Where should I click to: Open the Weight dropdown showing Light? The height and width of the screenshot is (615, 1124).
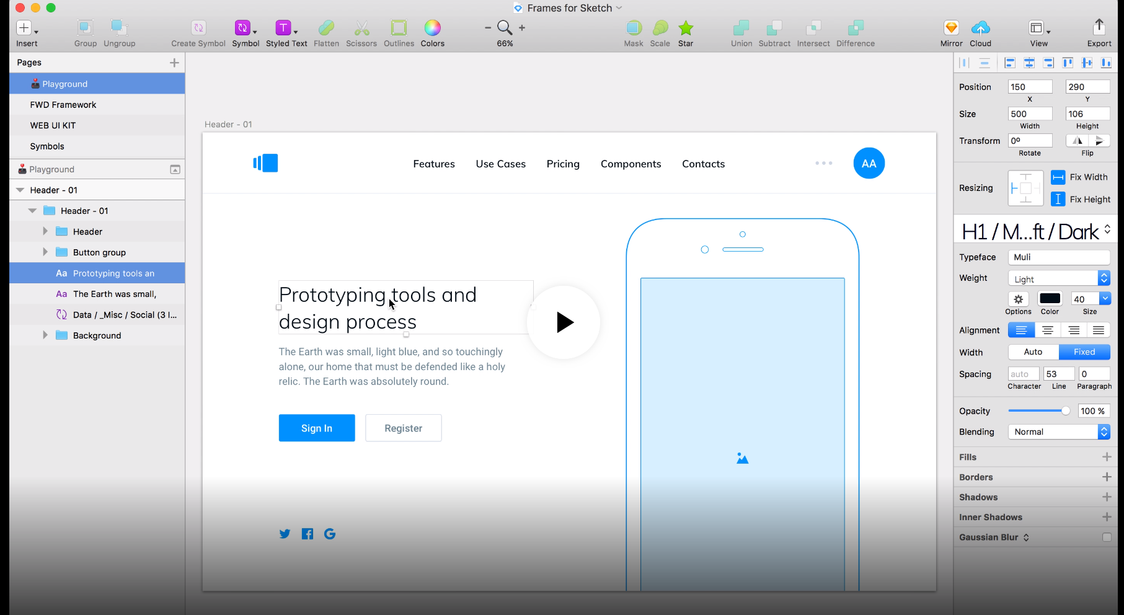coord(1059,278)
